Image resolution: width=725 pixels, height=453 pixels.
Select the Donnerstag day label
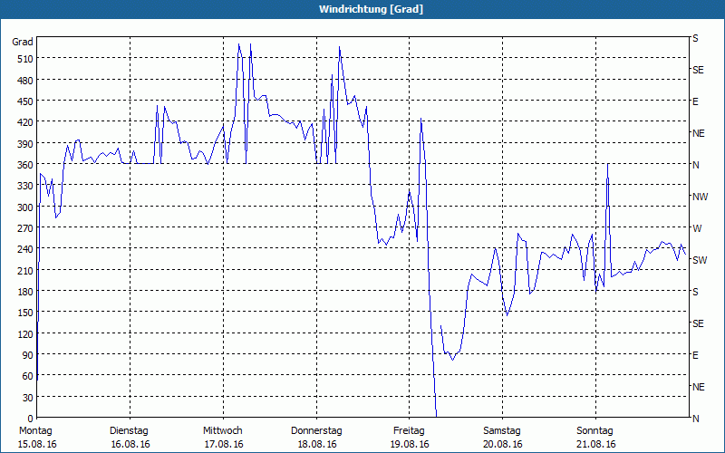tap(316, 431)
